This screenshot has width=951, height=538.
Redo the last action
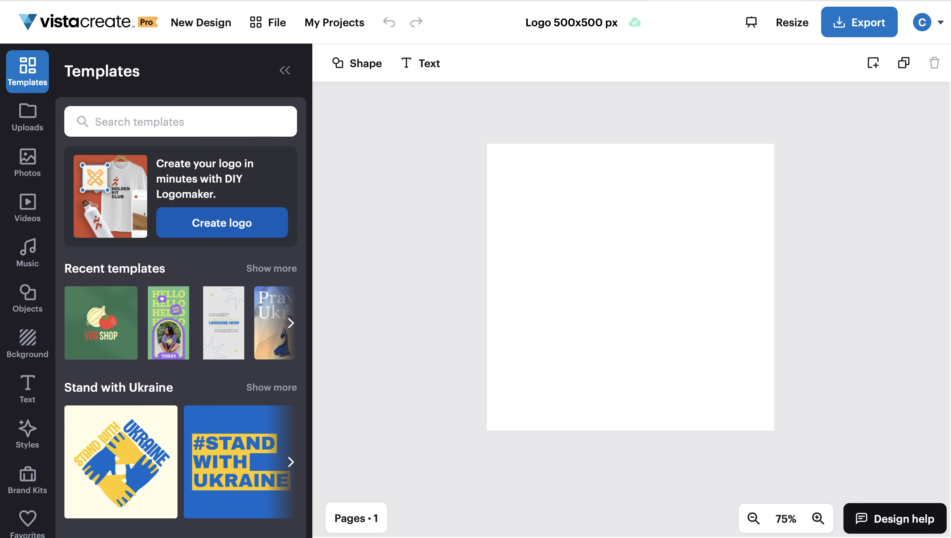click(416, 22)
